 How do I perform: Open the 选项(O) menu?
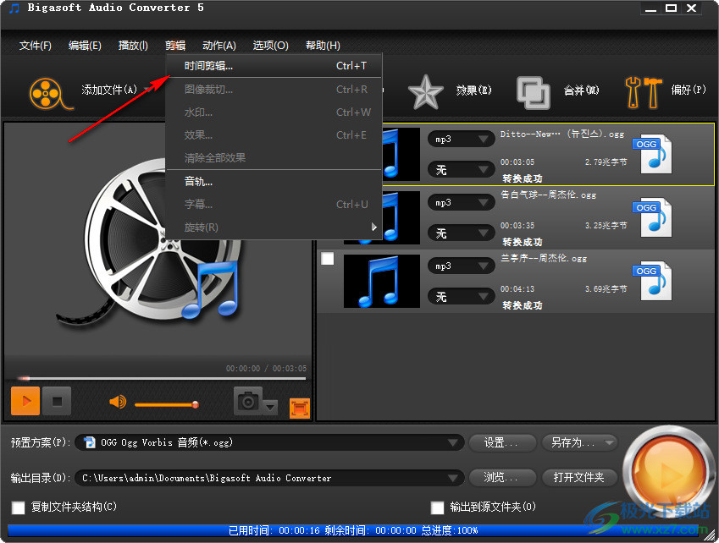point(270,46)
